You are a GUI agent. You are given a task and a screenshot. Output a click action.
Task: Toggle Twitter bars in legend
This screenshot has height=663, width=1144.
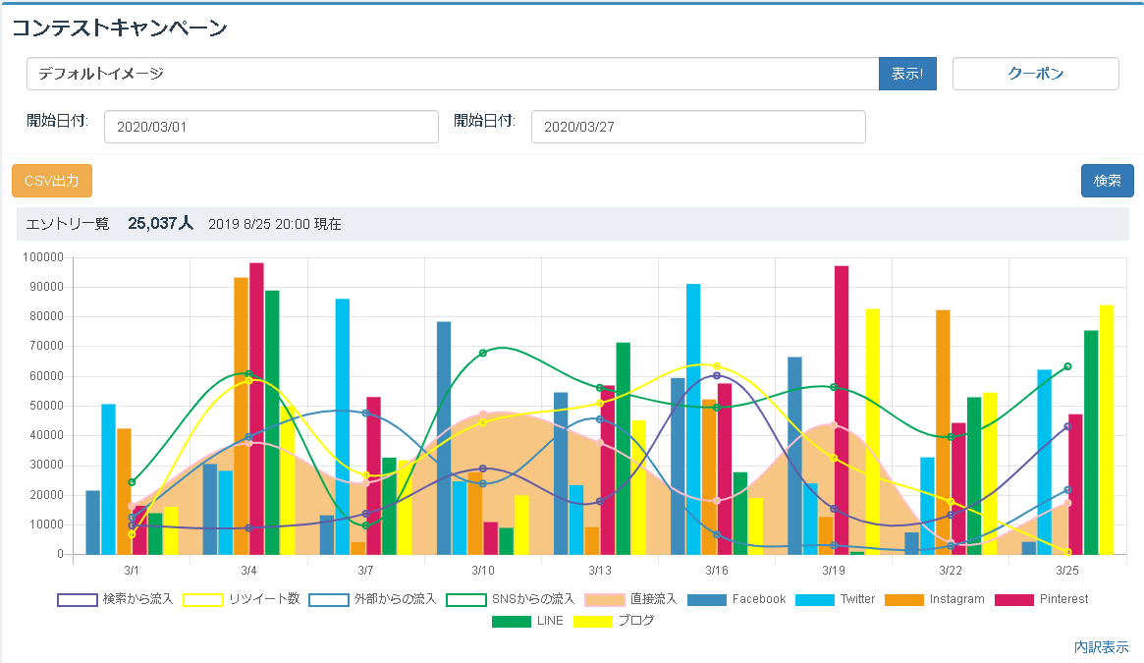(835, 599)
